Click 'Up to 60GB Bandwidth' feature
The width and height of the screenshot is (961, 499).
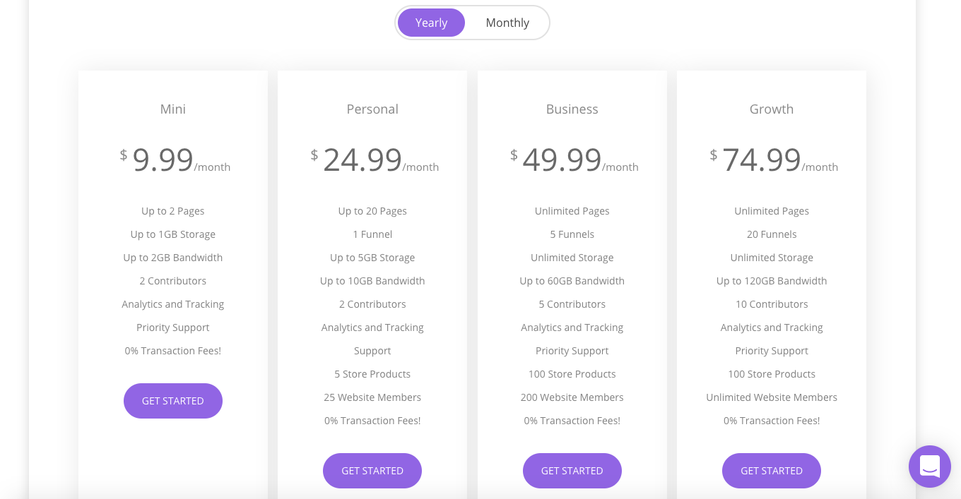(572, 281)
